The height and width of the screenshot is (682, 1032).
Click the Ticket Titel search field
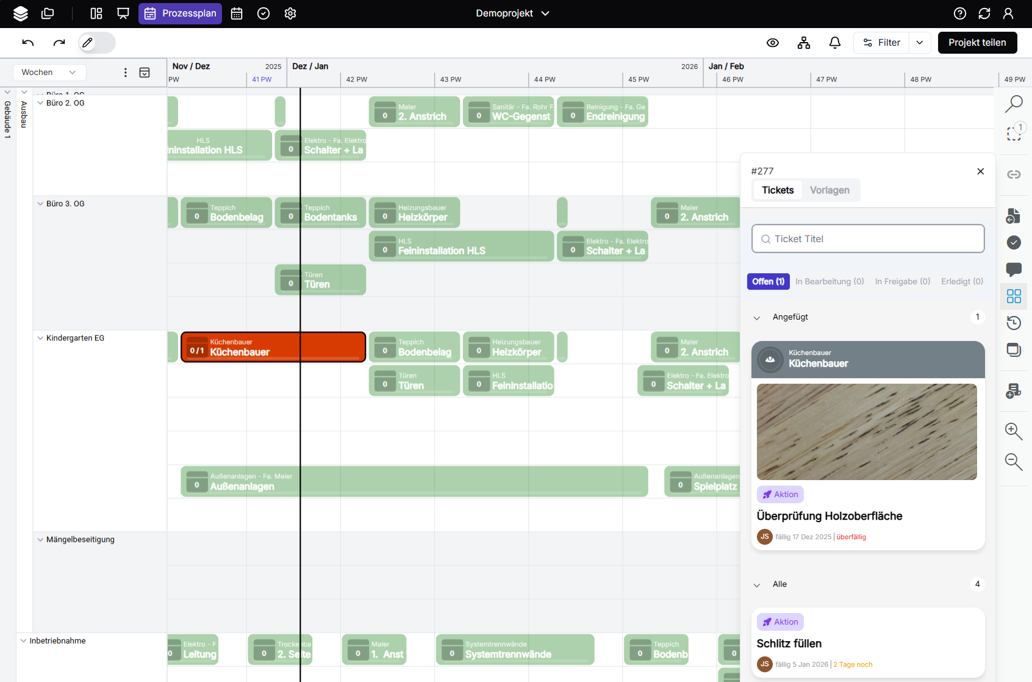pyautogui.click(x=868, y=239)
